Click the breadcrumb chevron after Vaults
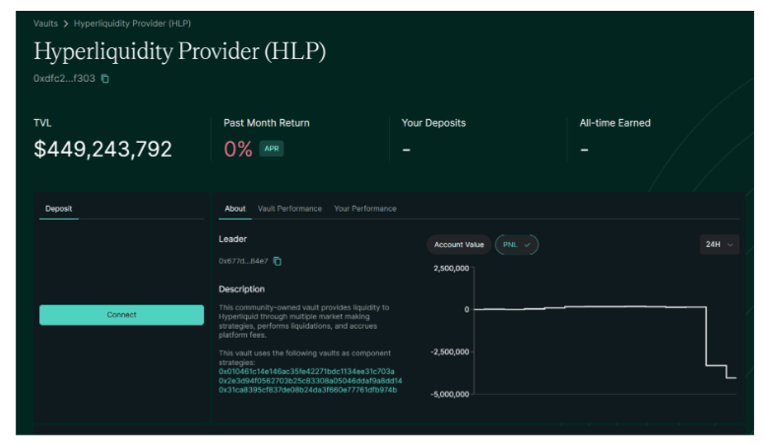Screen dimensions: 764x444 pyautogui.click(x=66, y=23)
